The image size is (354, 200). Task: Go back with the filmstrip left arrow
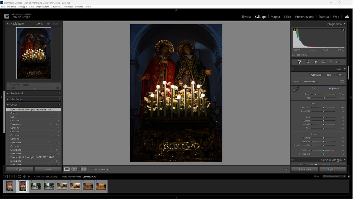pos(24,177)
